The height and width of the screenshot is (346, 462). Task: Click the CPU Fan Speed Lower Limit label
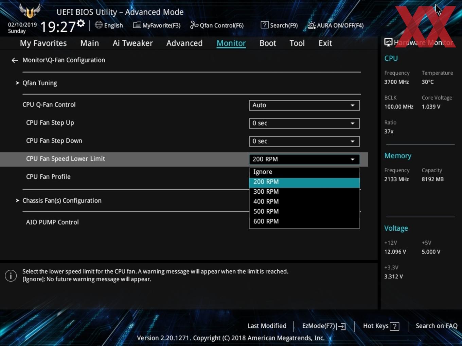(x=66, y=159)
